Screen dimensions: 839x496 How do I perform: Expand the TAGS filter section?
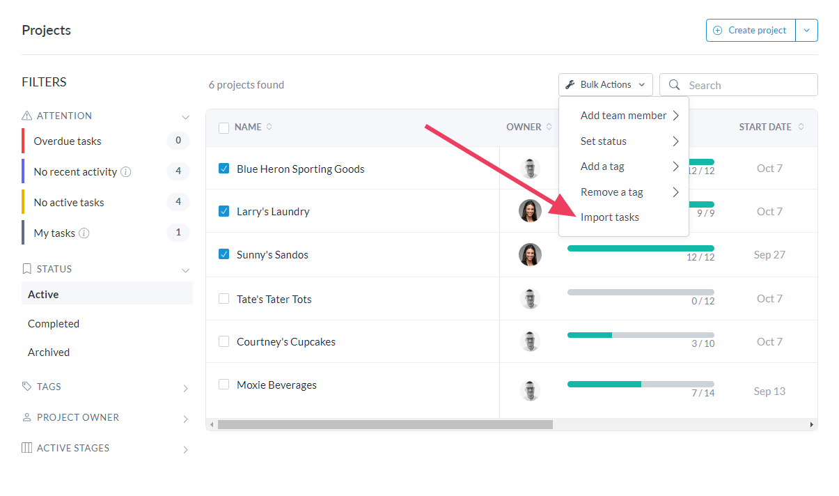[185, 388]
